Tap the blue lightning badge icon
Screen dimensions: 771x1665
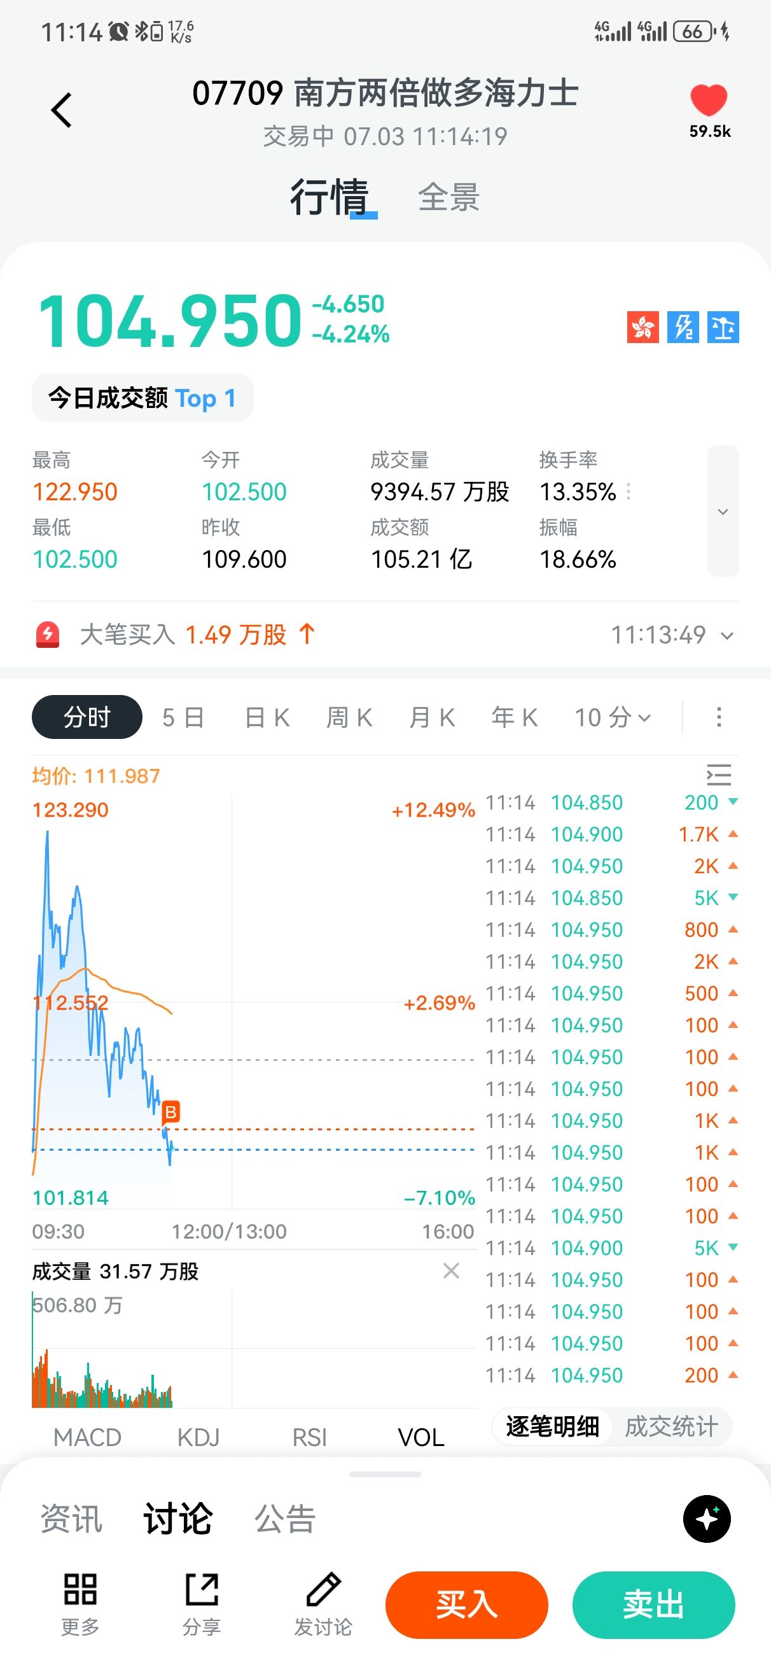(683, 327)
